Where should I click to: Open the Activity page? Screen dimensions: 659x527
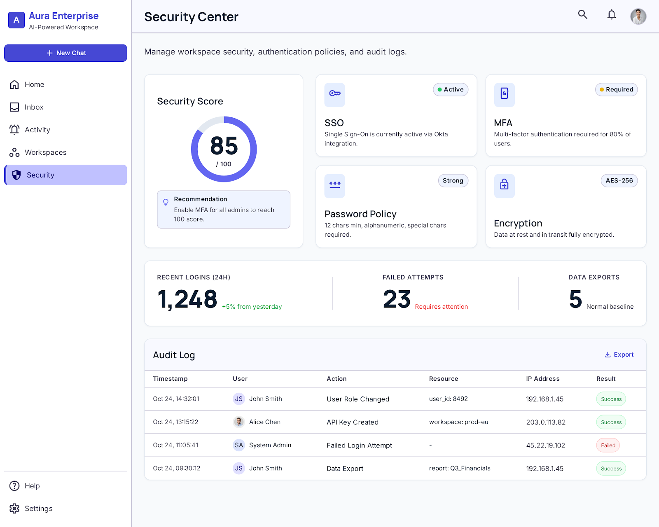65,130
